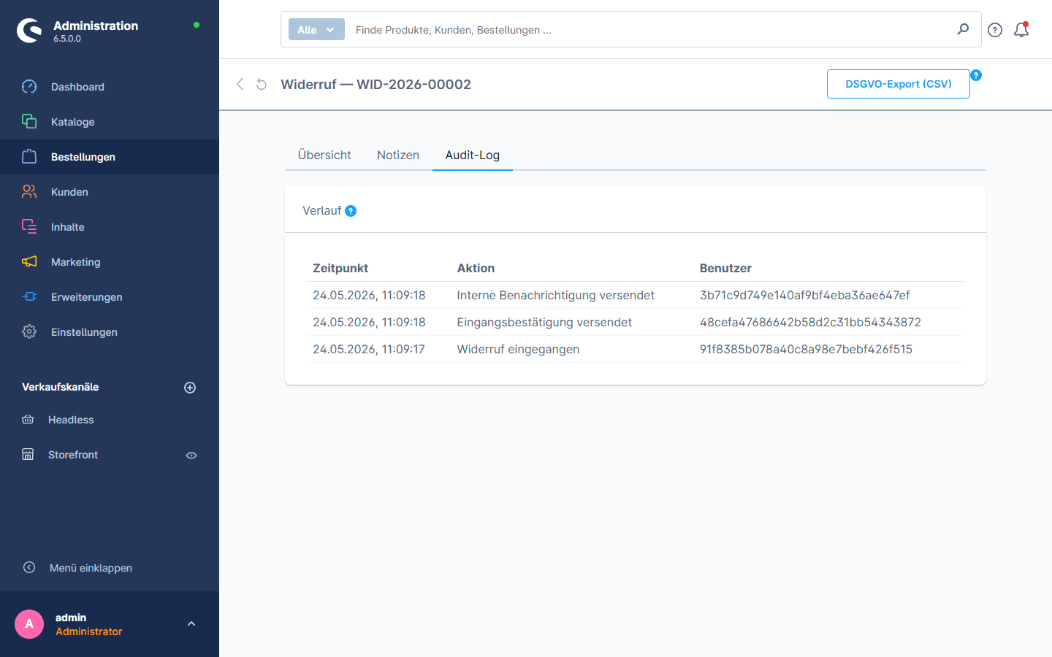Click the Marketing megaphone icon
Viewport: 1052px width, 657px height.
[29, 262]
